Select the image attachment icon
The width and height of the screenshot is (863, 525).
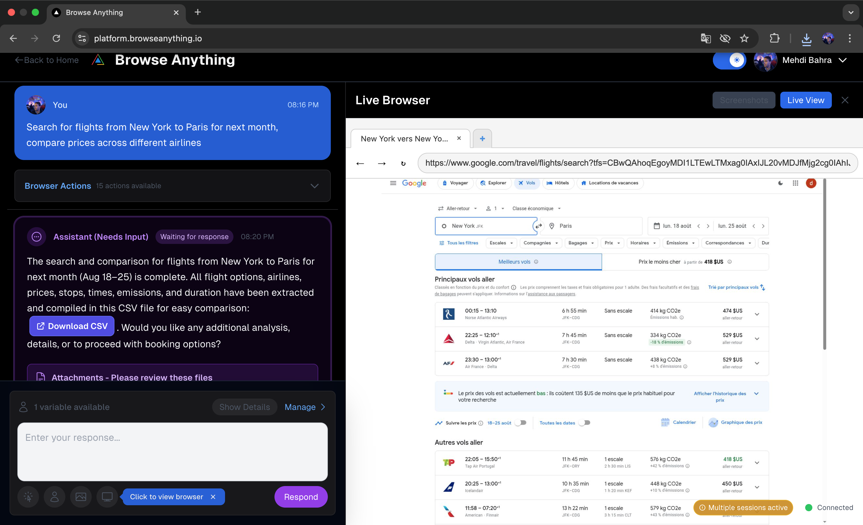tap(81, 497)
